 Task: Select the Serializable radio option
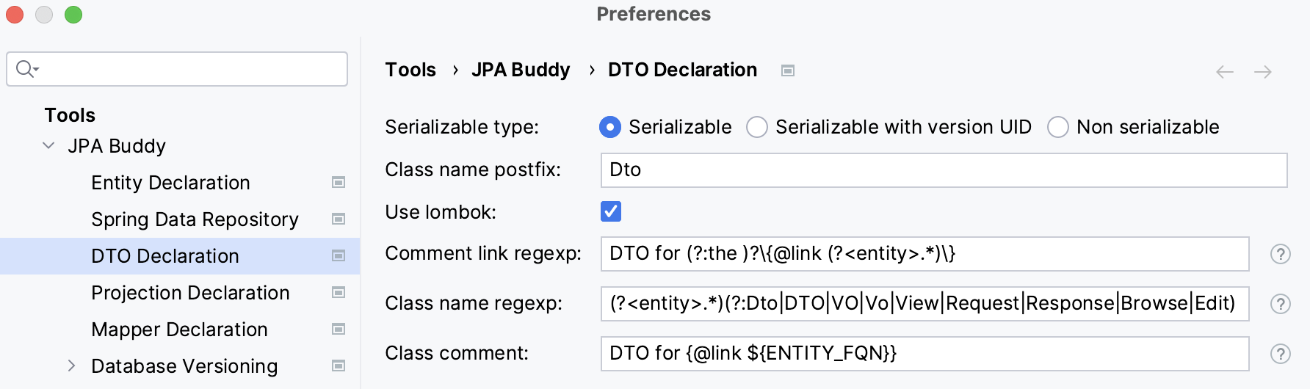click(610, 127)
